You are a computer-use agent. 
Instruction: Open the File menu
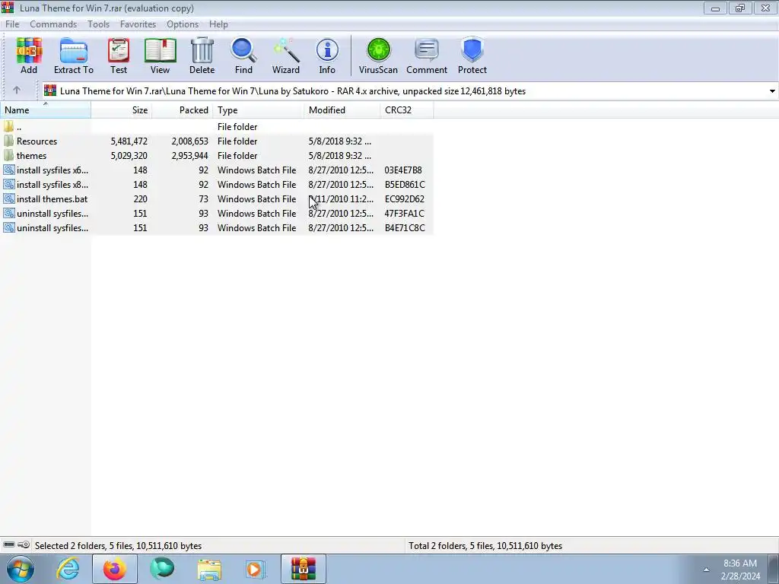click(12, 24)
